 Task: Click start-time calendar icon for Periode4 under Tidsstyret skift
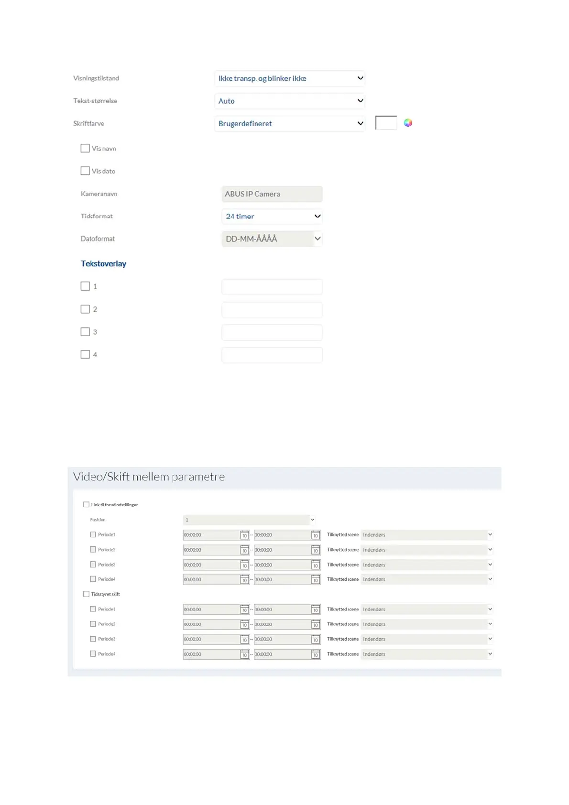click(x=244, y=654)
